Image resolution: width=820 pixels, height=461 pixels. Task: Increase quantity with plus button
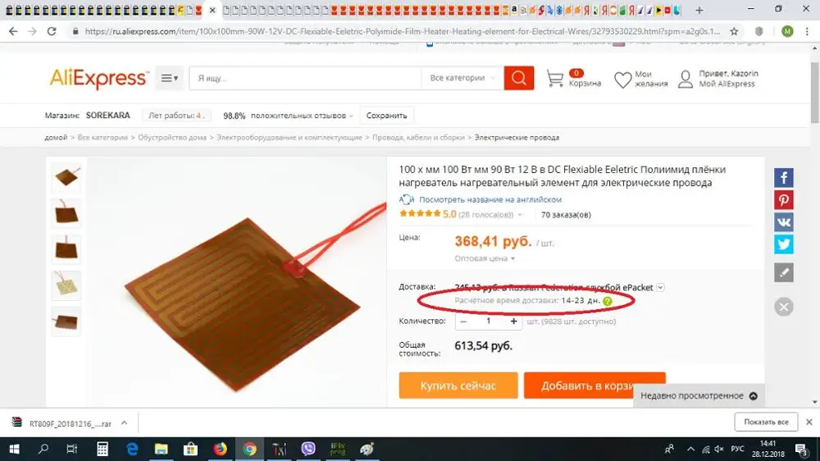pyautogui.click(x=513, y=322)
